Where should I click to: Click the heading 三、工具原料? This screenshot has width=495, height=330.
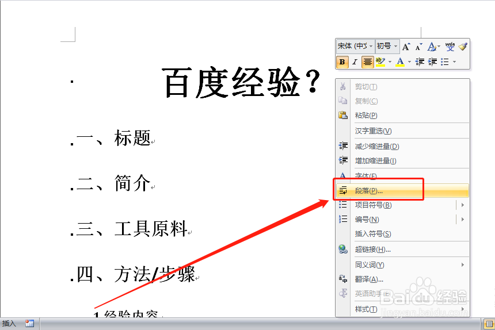(x=132, y=228)
